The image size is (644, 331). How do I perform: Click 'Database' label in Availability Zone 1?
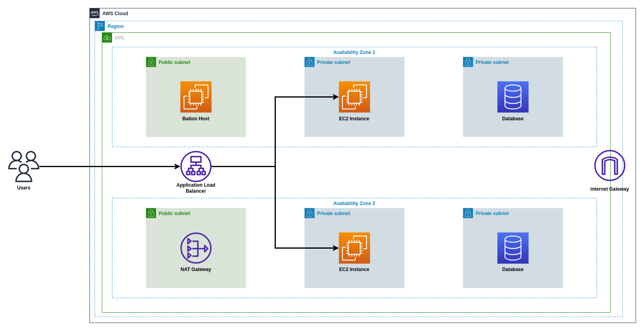513,119
